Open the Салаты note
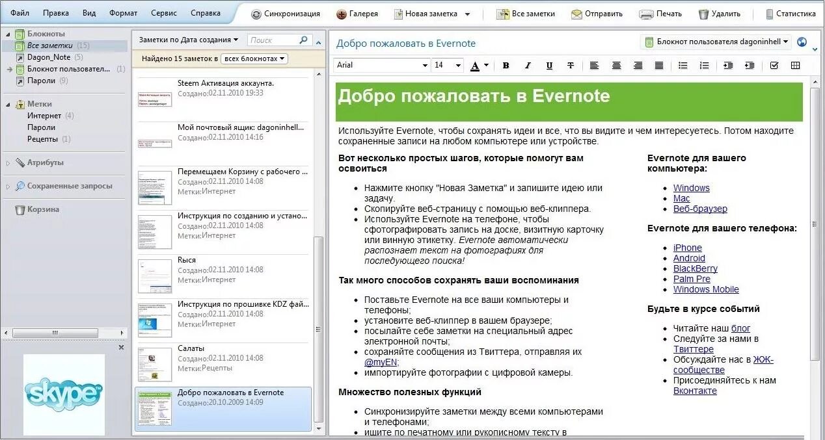The width and height of the screenshot is (825, 440). pyautogui.click(x=223, y=363)
